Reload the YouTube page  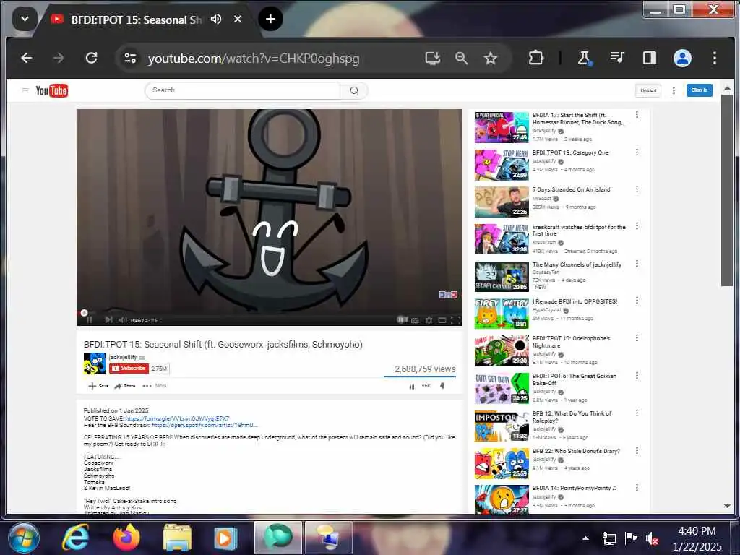[x=92, y=58]
